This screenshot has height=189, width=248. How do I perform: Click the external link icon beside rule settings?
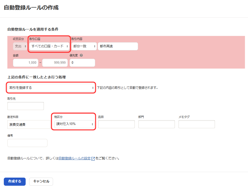[x=93, y=159]
